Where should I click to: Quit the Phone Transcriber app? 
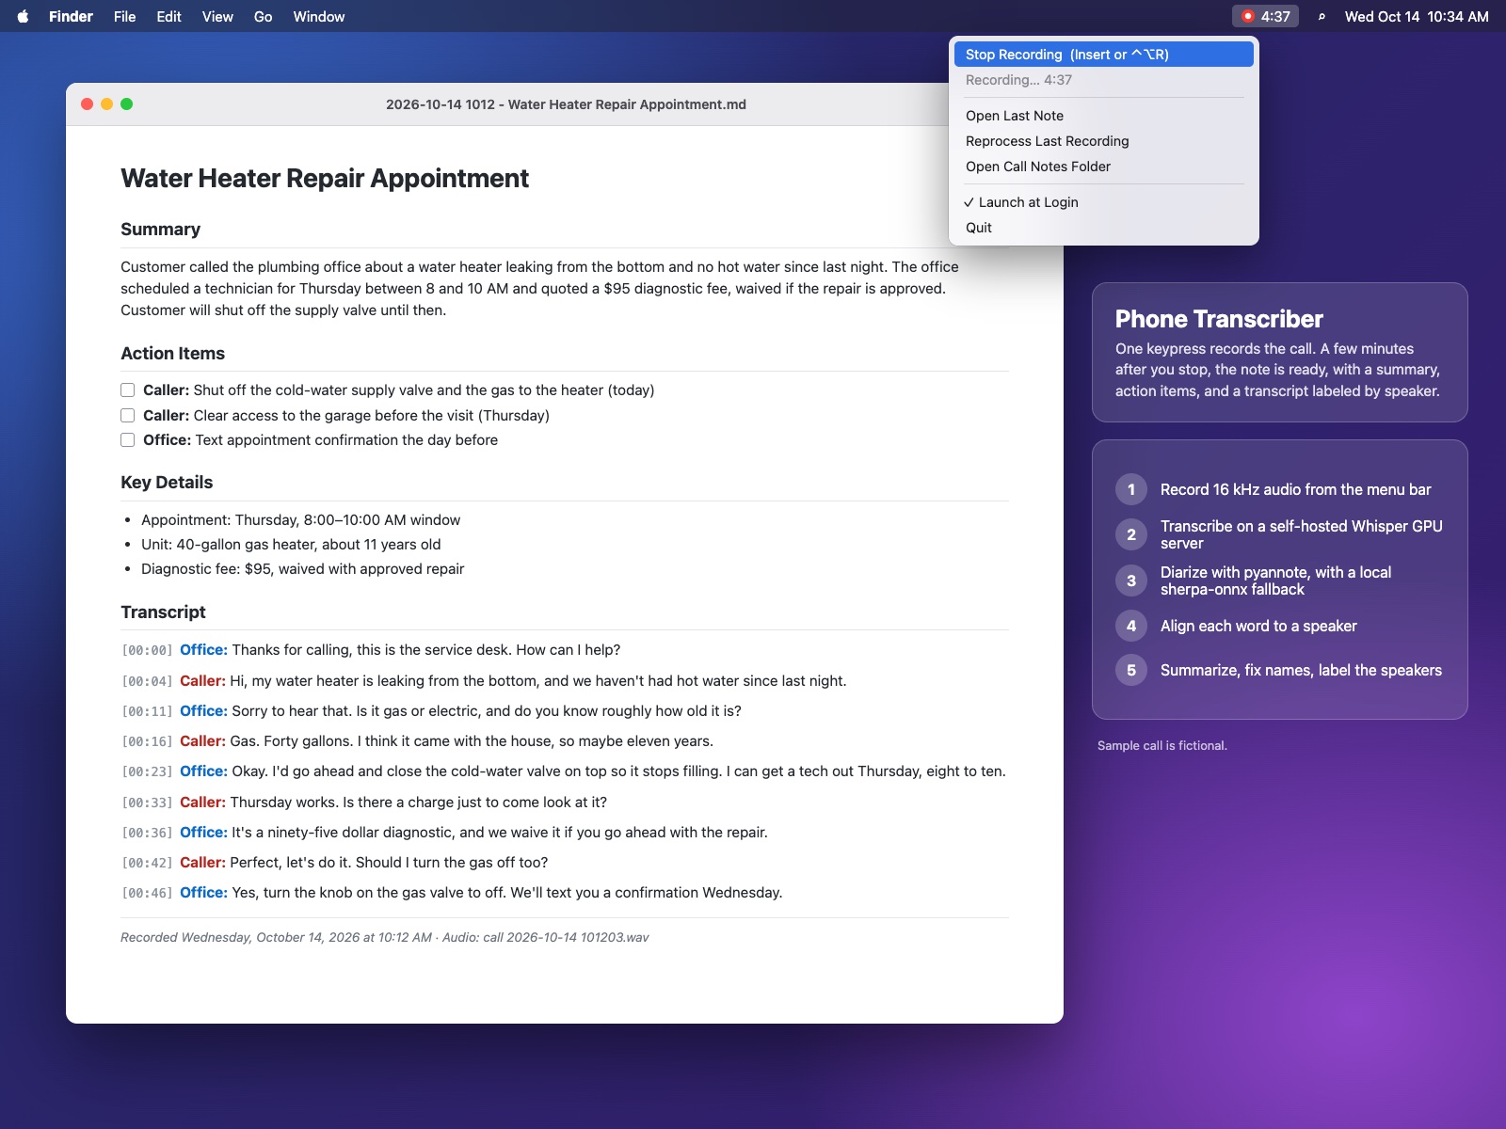1104,228
